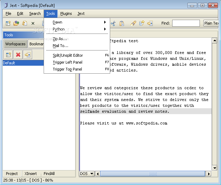Switch to the XInsert tab
The height and width of the screenshot is (185, 221).
point(31,174)
